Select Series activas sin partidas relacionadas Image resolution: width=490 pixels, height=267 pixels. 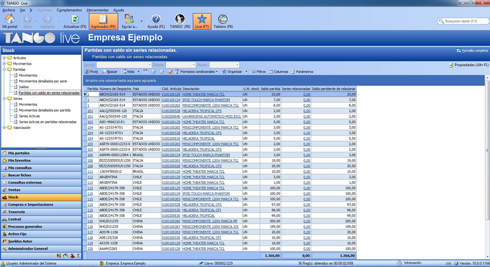tap(47, 122)
